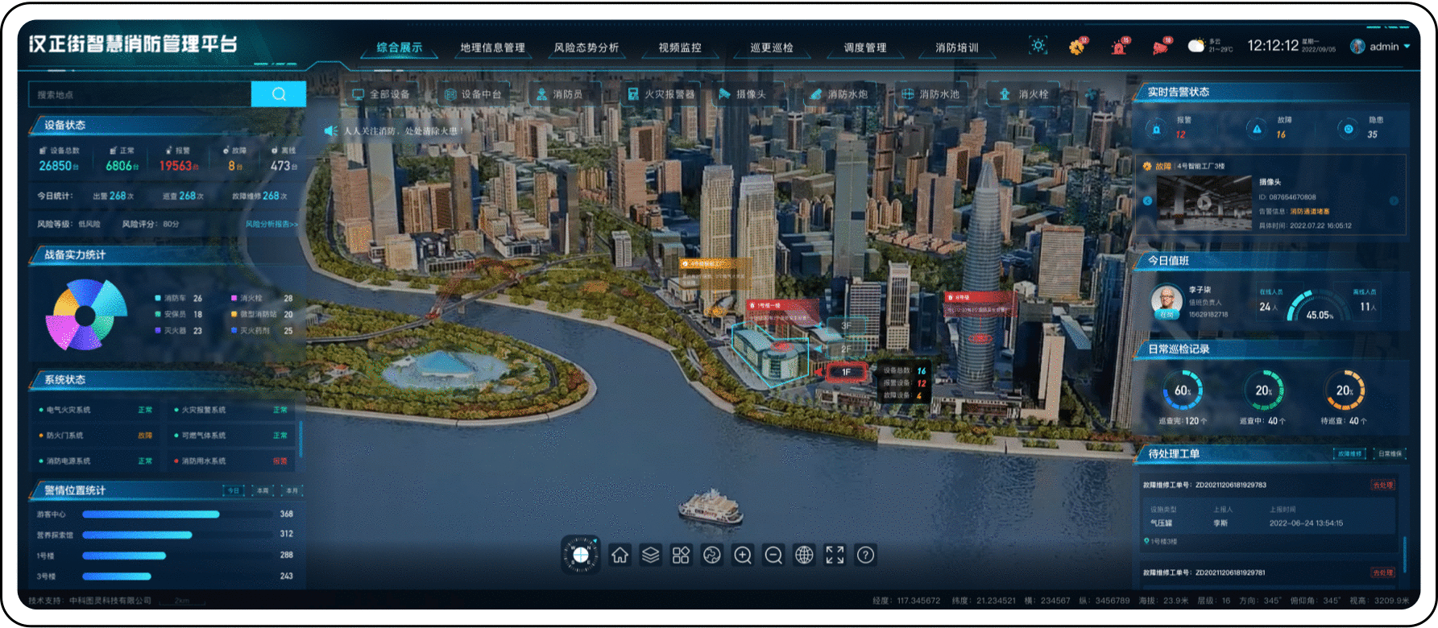This screenshot has width=1438, height=628.
Task: Click the map home icon
Action: point(620,555)
